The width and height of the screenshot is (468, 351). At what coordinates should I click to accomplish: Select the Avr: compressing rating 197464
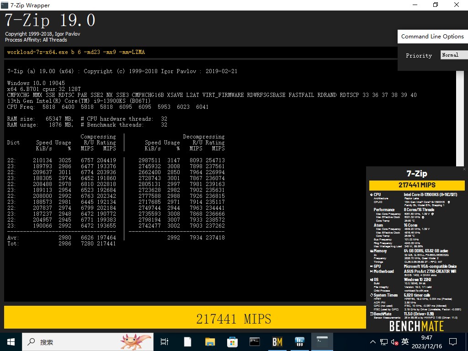pyautogui.click(x=106, y=238)
